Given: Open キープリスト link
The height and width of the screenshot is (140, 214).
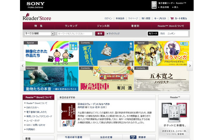Looking at the screenshot, I should [160, 19].
